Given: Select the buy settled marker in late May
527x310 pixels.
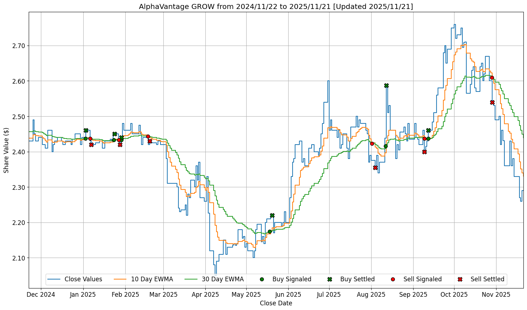Looking at the screenshot, I should (272, 215).
